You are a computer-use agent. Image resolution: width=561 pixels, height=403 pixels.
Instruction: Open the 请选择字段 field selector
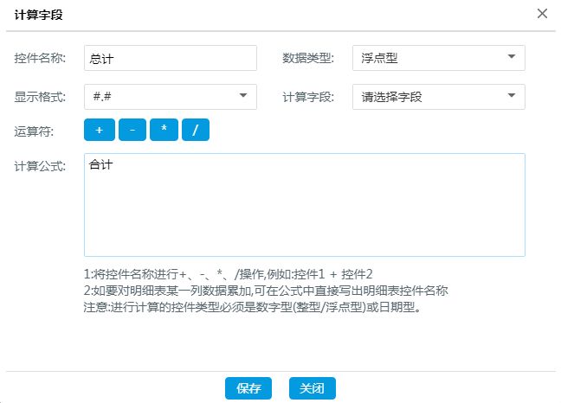tap(438, 96)
